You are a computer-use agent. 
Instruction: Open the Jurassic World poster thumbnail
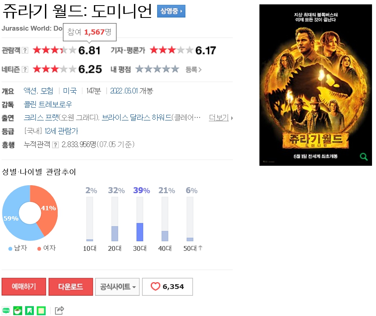(x=316, y=85)
